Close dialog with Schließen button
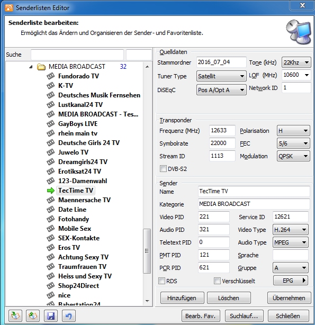The image size is (315, 325). (288, 316)
